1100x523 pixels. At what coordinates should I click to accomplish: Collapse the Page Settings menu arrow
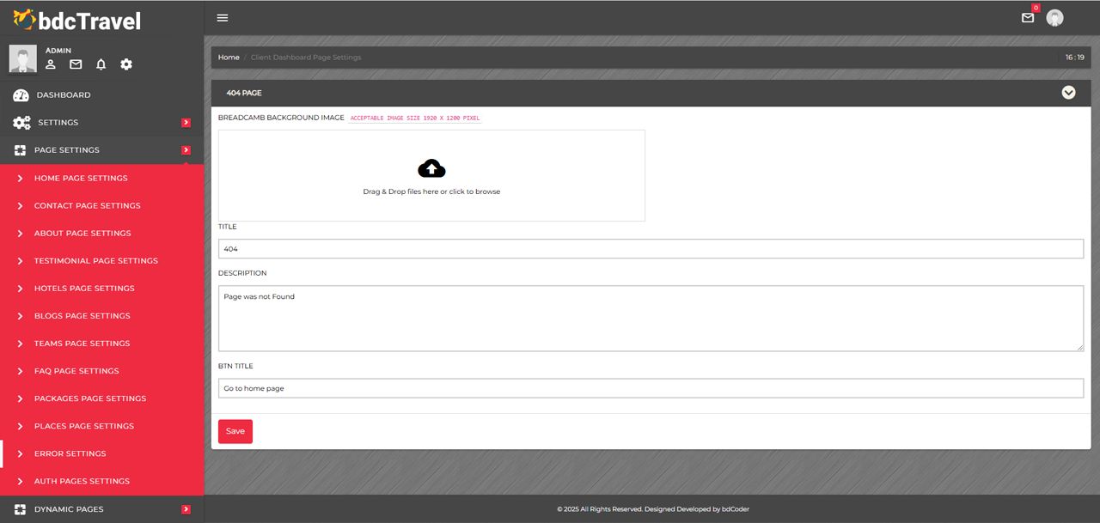186,150
